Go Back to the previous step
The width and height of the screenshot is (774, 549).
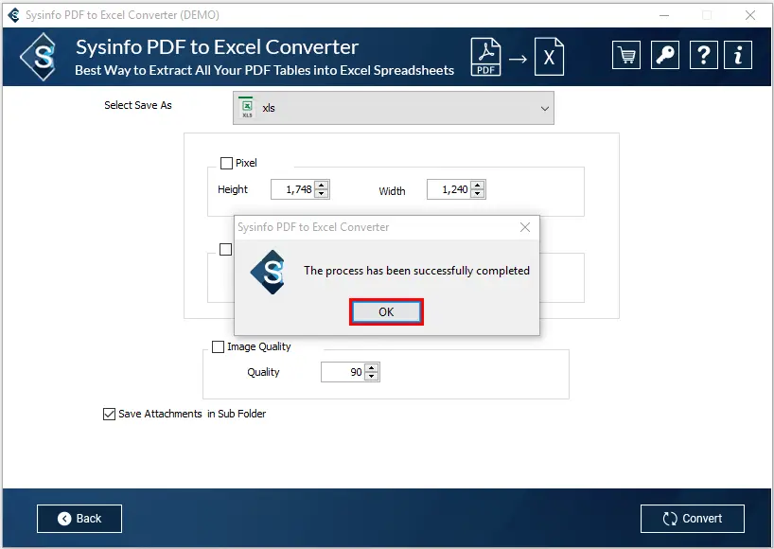coord(79,519)
